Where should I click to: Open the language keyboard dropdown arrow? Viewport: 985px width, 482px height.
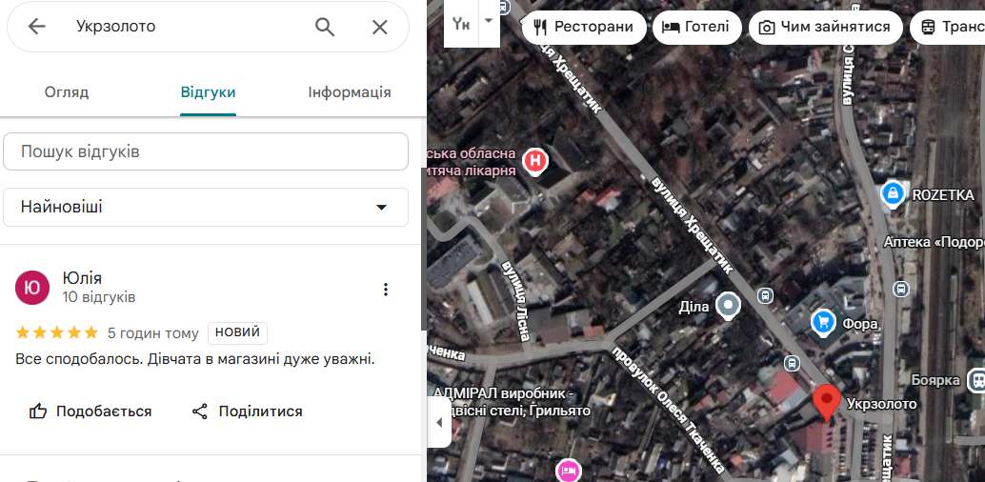click(489, 21)
